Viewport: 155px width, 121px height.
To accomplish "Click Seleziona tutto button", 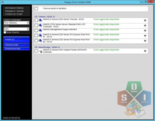I will [16, 45].
